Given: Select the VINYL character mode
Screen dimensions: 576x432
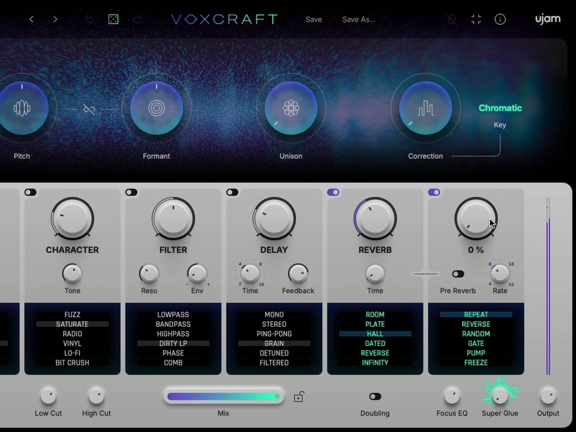Looking at the screenshot, I should [73, 344].
